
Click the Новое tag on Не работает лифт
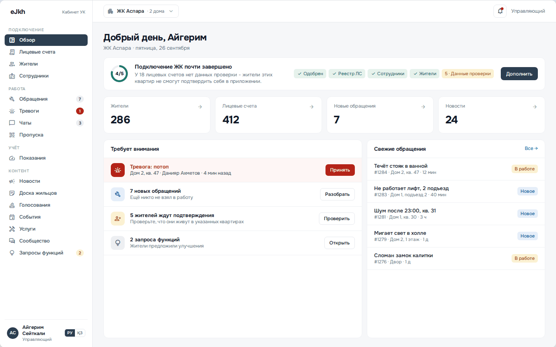527,191
